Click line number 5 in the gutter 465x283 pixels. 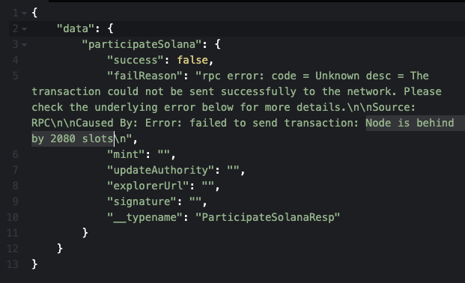tap(16, 76)
